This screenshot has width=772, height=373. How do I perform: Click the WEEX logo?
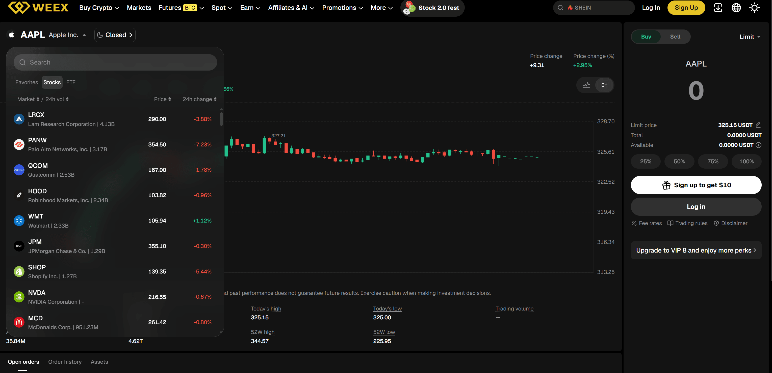click(x=38, y=8)
